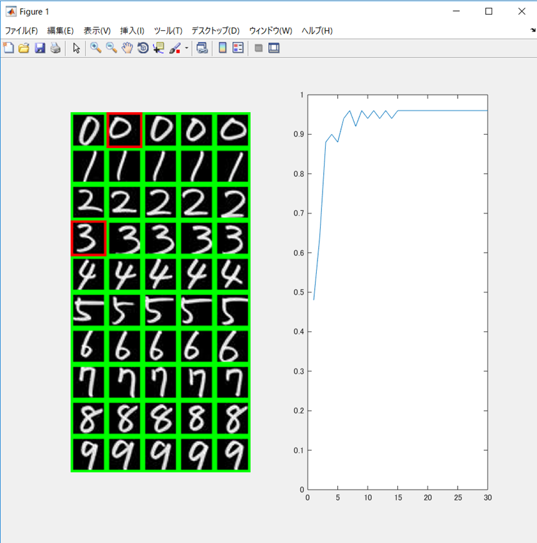Activate the Pan hand tool
This screenshot has width=537, height=543.
[x=127, y=48]
